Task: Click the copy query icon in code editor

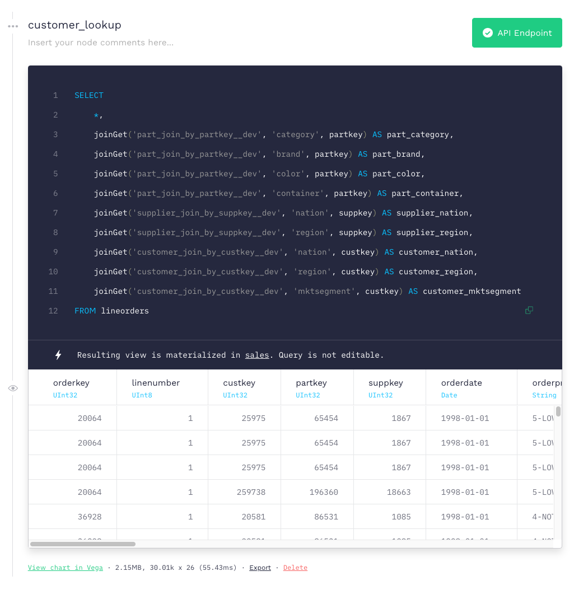Action: coord(529,310)
